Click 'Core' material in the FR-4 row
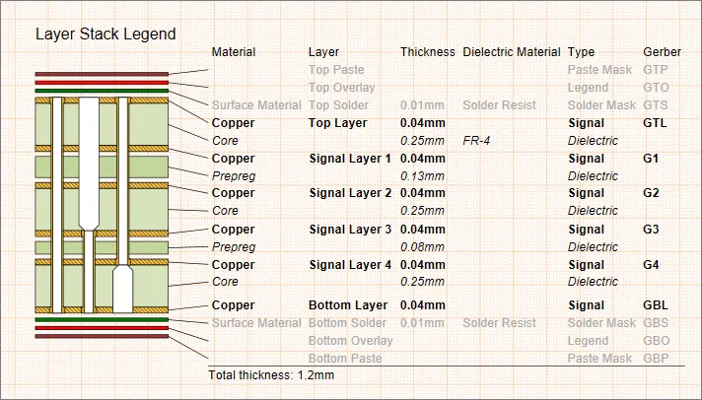The height and width of the screenshot is (400, 702). pyautogui.click(x=225, y=141)
